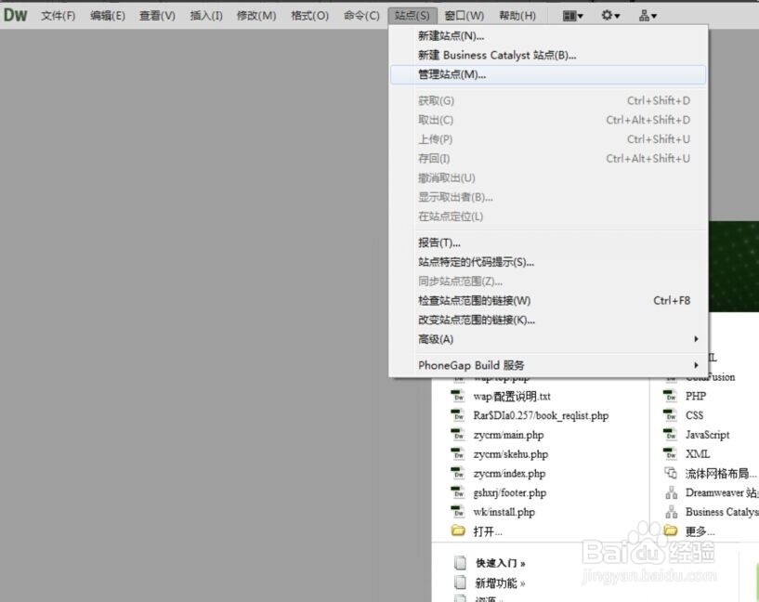This screenshot has width=759, height=602.
Task: Create a new JavaScript document
Action: tap(707, 435)
